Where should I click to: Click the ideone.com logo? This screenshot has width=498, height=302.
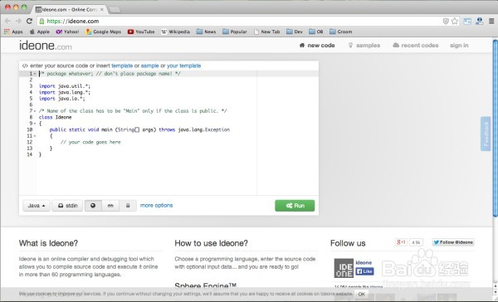point(46,46)
